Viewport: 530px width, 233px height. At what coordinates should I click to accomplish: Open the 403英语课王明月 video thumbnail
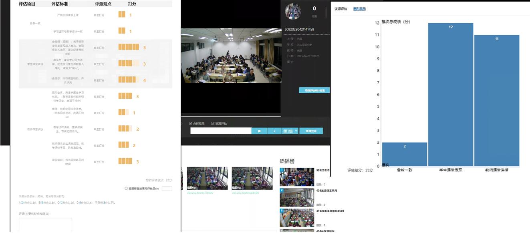(x=296, y=197)
